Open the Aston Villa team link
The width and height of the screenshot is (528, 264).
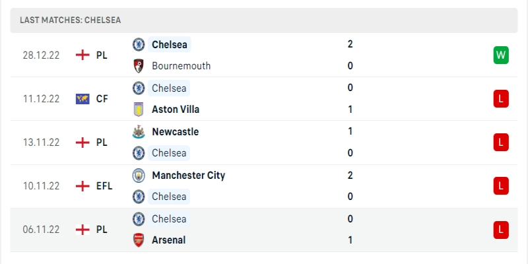tap(175, 110)
